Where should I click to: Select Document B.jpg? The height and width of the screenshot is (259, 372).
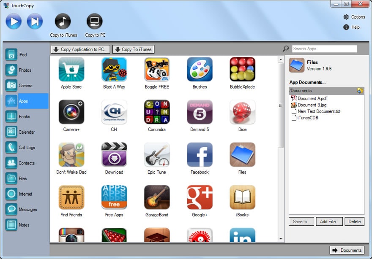[x=309, y=105]
